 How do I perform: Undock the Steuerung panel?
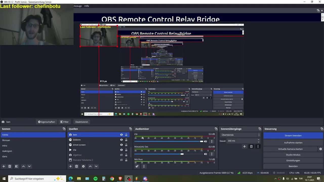coord(321,129)
